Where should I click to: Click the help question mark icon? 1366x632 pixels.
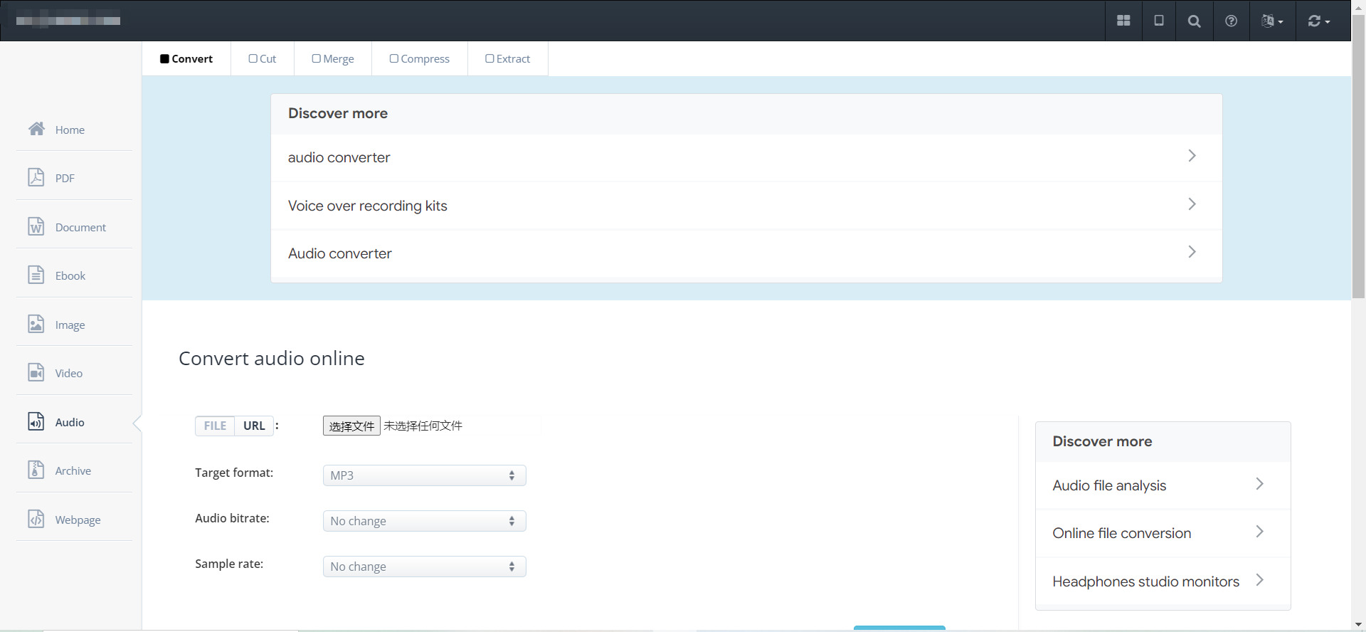click(1231, 21)
